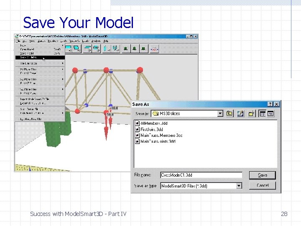This screenshot has width=301, height=226.
Task: Create a new folder in Save As dialog
Action: click(x=251, y=113)
